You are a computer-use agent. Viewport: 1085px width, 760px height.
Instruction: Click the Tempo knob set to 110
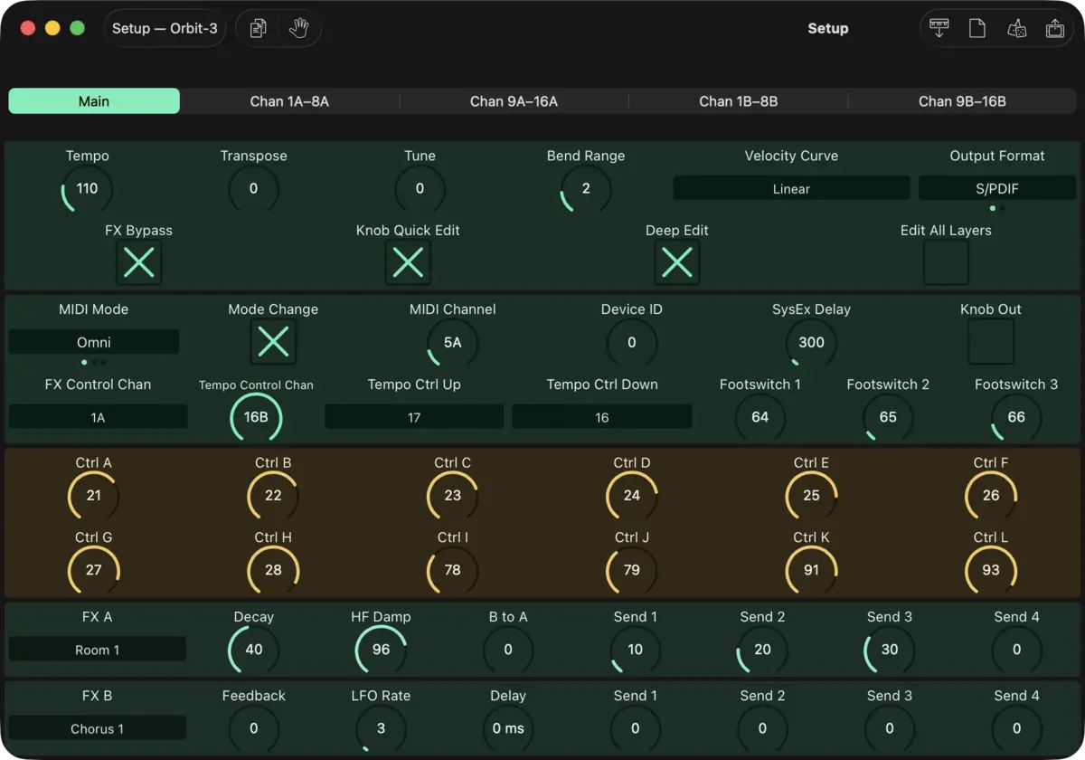(x=88, y=189)
